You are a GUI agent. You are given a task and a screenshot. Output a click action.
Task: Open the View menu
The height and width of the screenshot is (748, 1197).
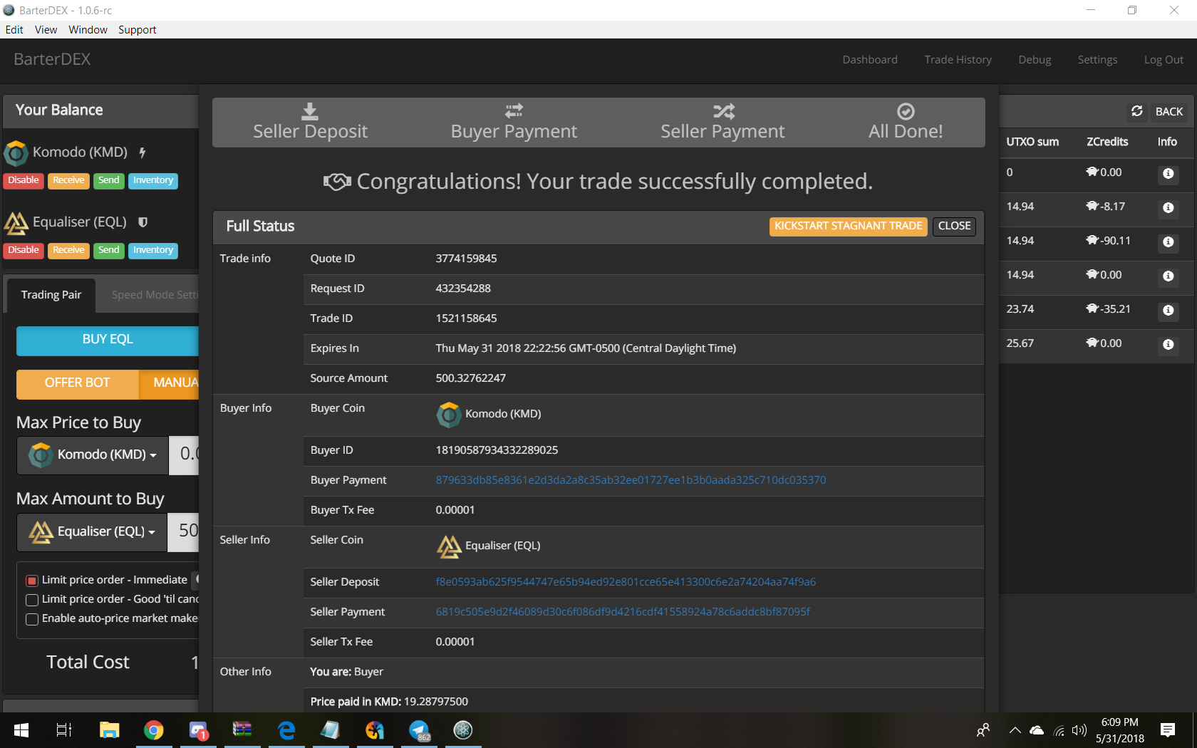46,30
